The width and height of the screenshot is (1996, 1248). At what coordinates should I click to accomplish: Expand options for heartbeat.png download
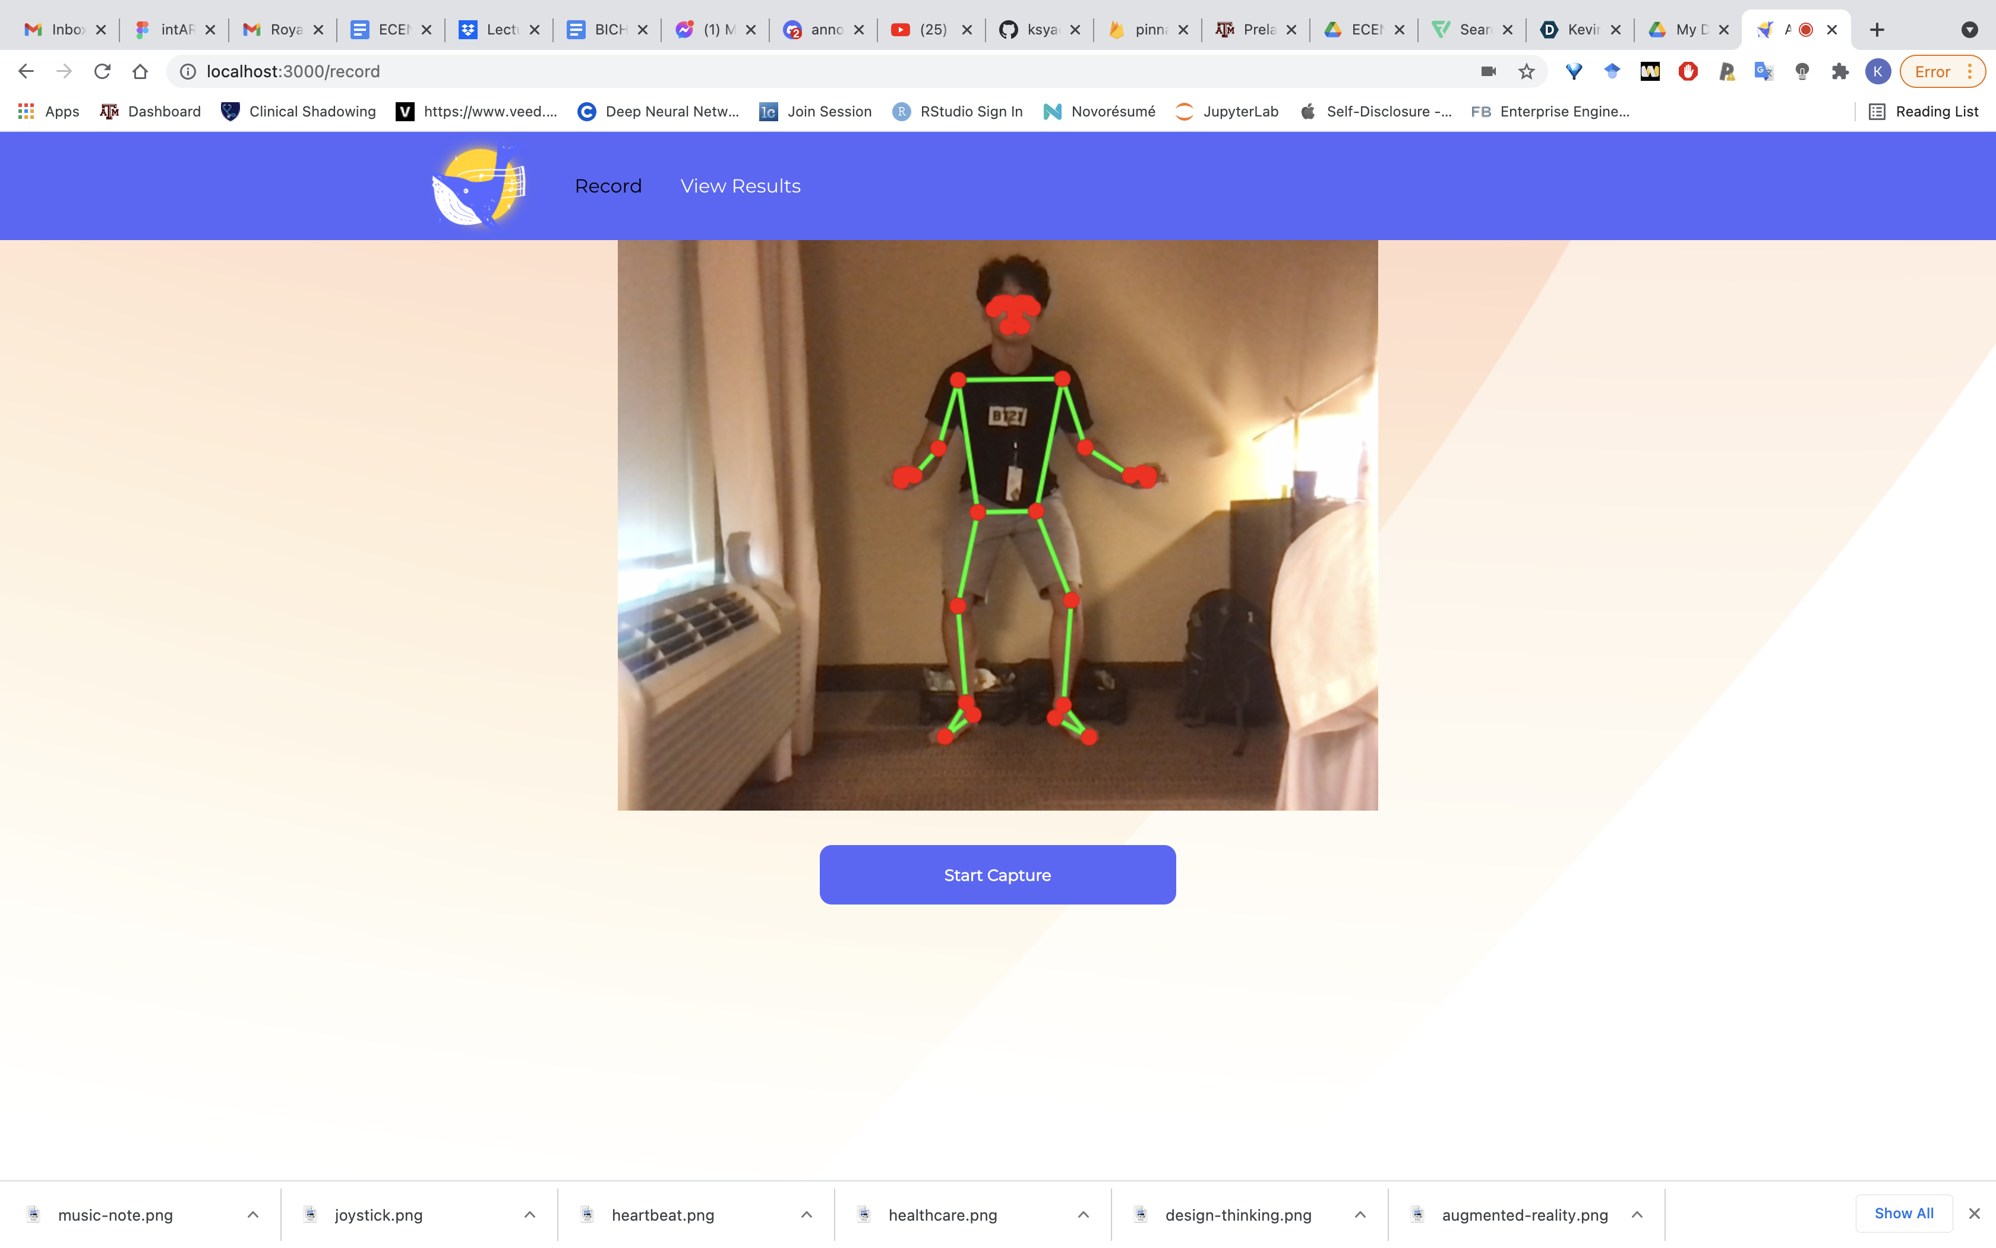pos(807,1214)
